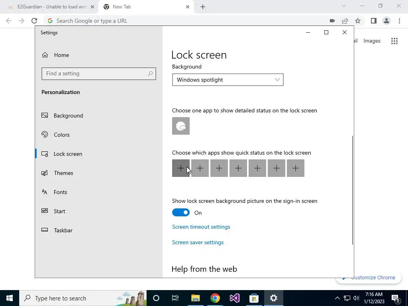Add app to fourth quick status slot
Image resolution: width=408 pixels, height=306 pixels.
(238, 168)
